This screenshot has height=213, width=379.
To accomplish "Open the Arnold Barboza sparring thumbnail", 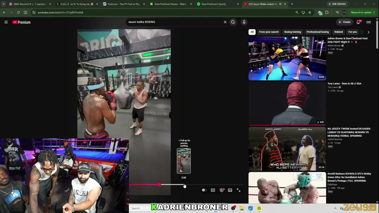I will (287, 188).
